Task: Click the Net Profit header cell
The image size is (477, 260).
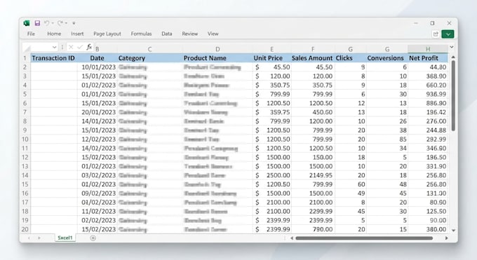Action: [428, 58]
